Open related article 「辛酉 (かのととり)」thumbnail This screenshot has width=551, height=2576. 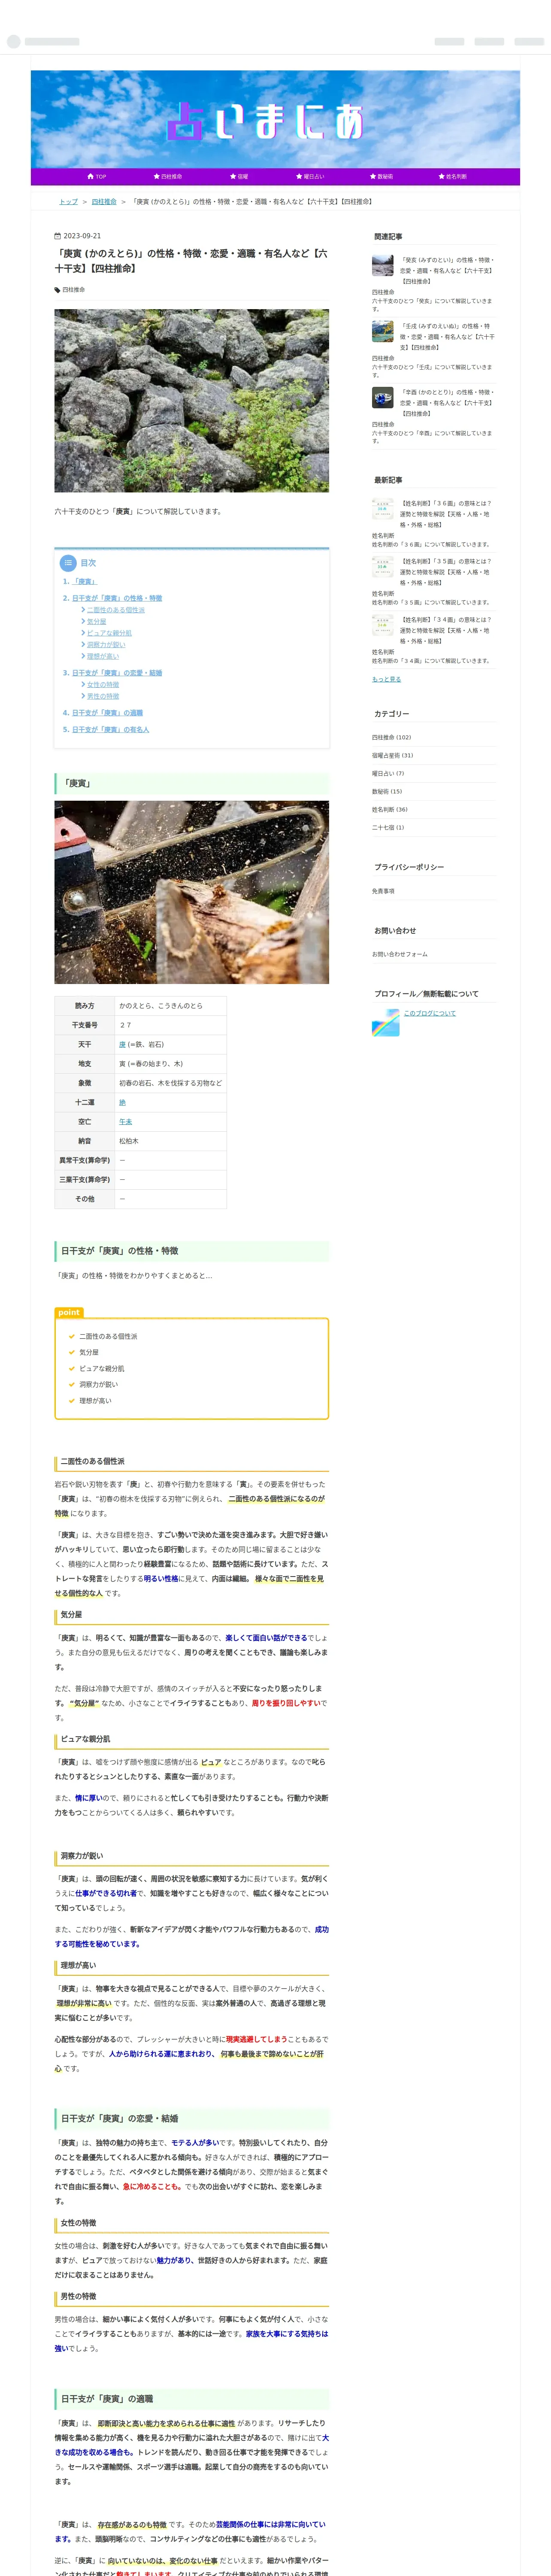tap(383, 398)
